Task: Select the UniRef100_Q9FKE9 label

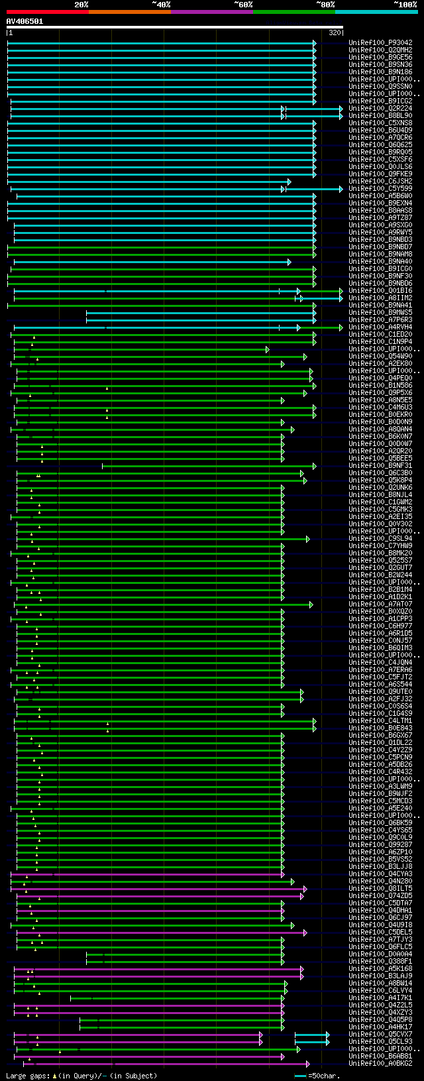Action: [x=380, y=174]
